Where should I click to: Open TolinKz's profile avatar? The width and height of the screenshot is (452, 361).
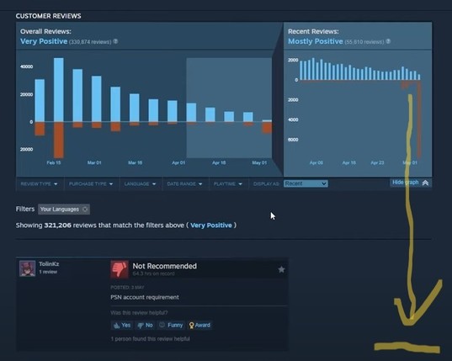(x=28, y=268)
